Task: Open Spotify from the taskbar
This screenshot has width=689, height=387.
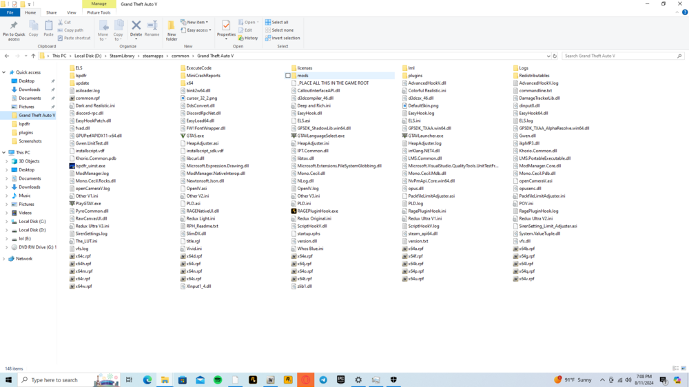Action: pos(218,380)
